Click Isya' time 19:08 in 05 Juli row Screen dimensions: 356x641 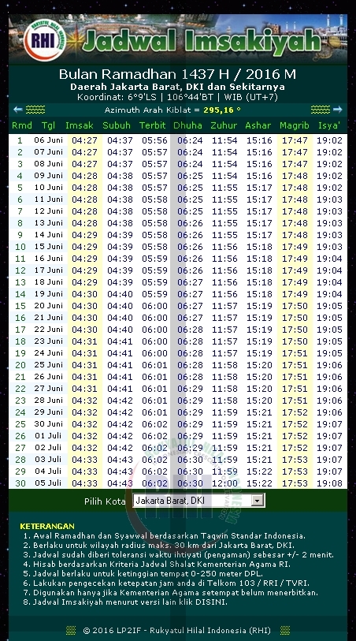329,483
